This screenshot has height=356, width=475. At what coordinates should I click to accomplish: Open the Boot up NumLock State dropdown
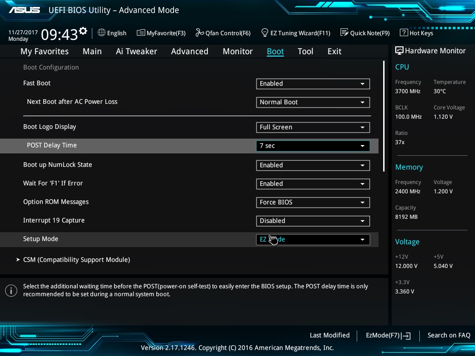coord(313,165)
